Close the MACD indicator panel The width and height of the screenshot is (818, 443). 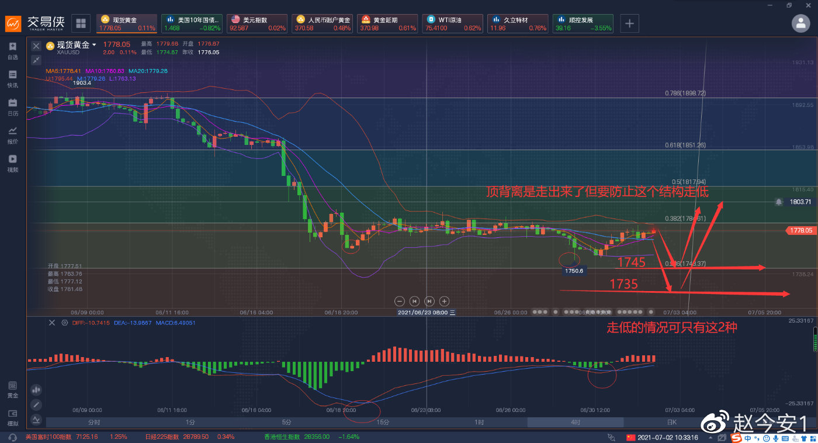tap(51, 323)
